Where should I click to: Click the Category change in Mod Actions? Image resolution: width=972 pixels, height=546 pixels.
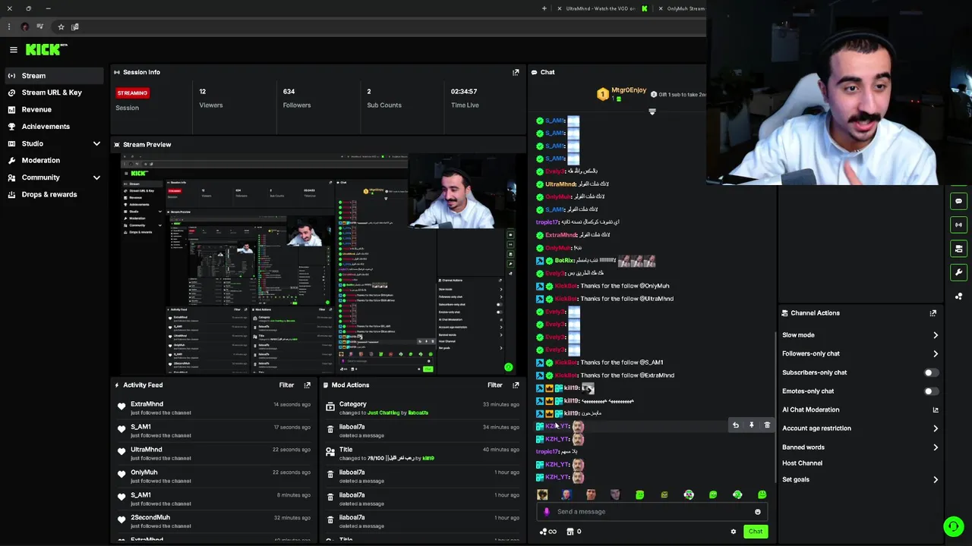(422, 408)
